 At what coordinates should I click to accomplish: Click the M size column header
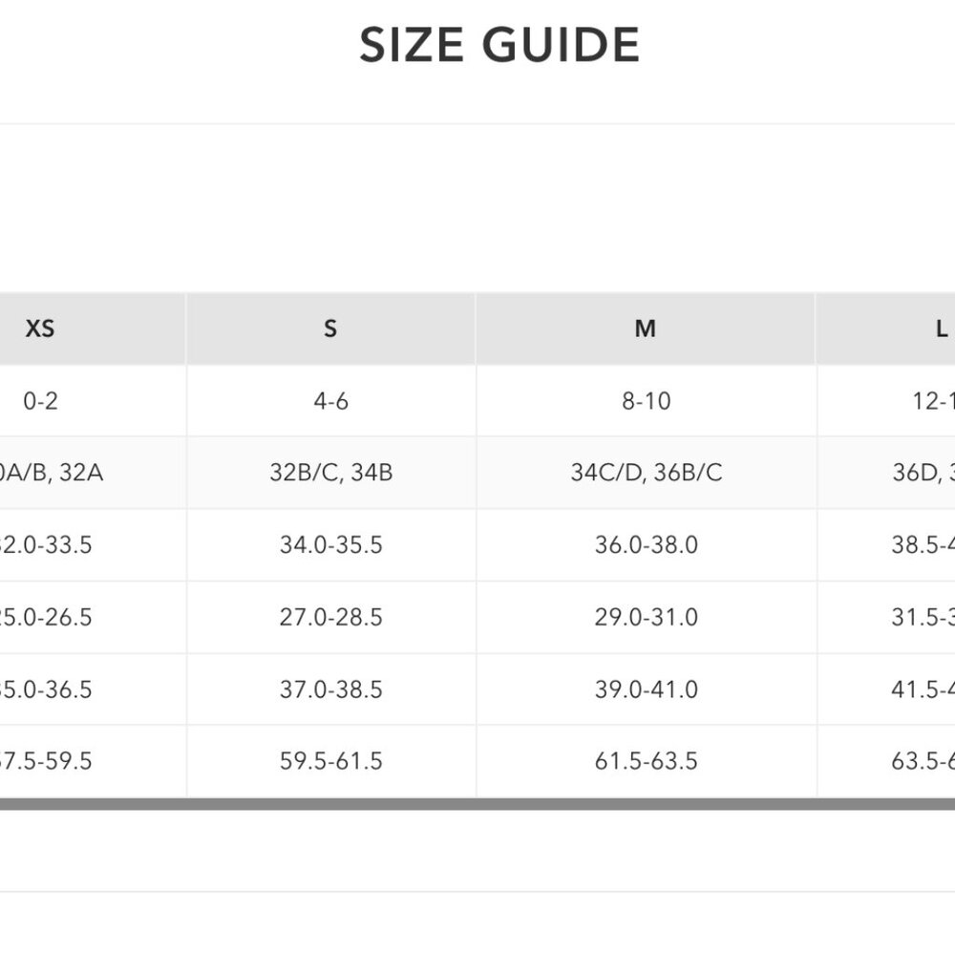pos(646,329)
